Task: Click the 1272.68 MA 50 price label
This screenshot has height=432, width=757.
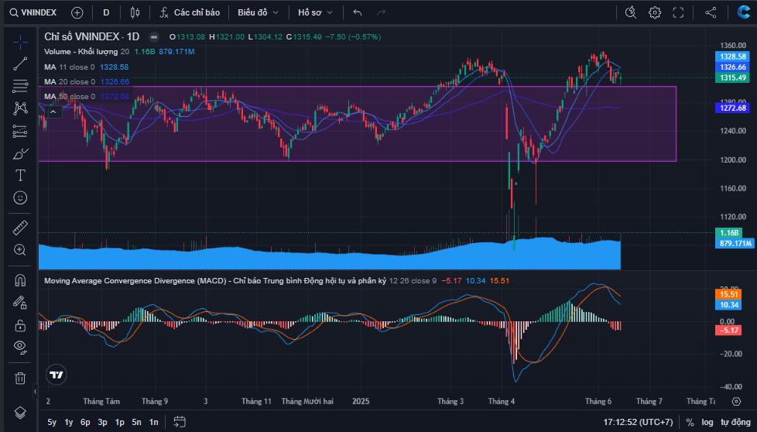Action: pos(732,108)
